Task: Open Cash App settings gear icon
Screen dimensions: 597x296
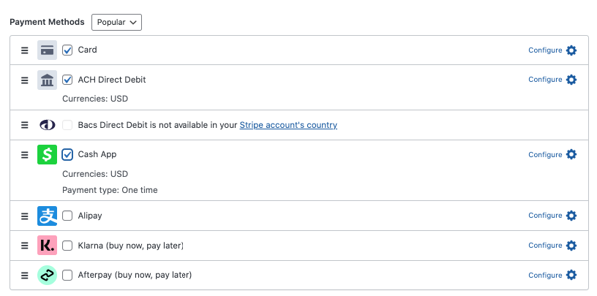Action: 571,155
